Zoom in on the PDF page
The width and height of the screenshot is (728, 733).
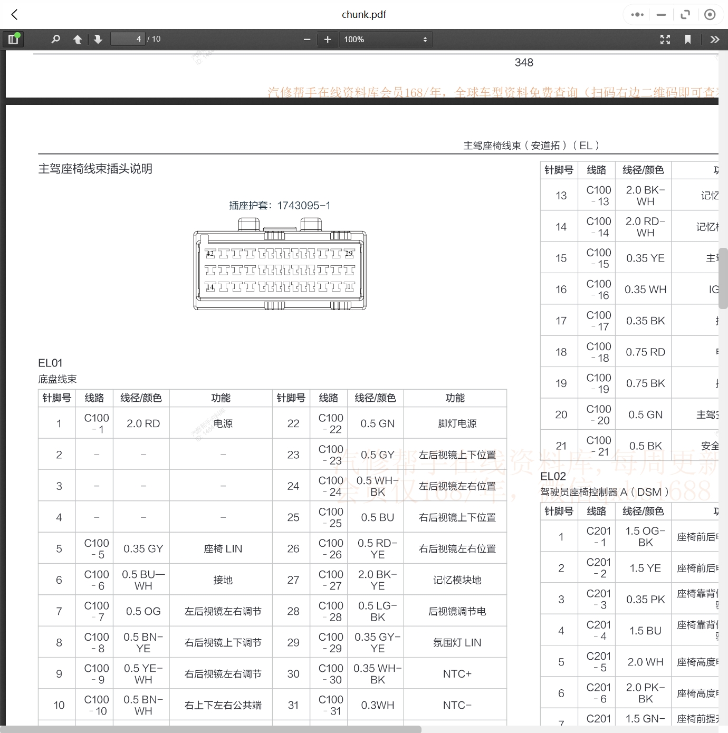coord(327,39)
